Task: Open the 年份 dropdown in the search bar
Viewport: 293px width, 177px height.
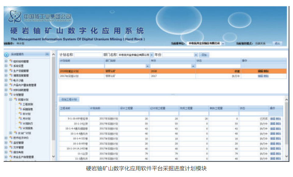Action: pos(196,55)
